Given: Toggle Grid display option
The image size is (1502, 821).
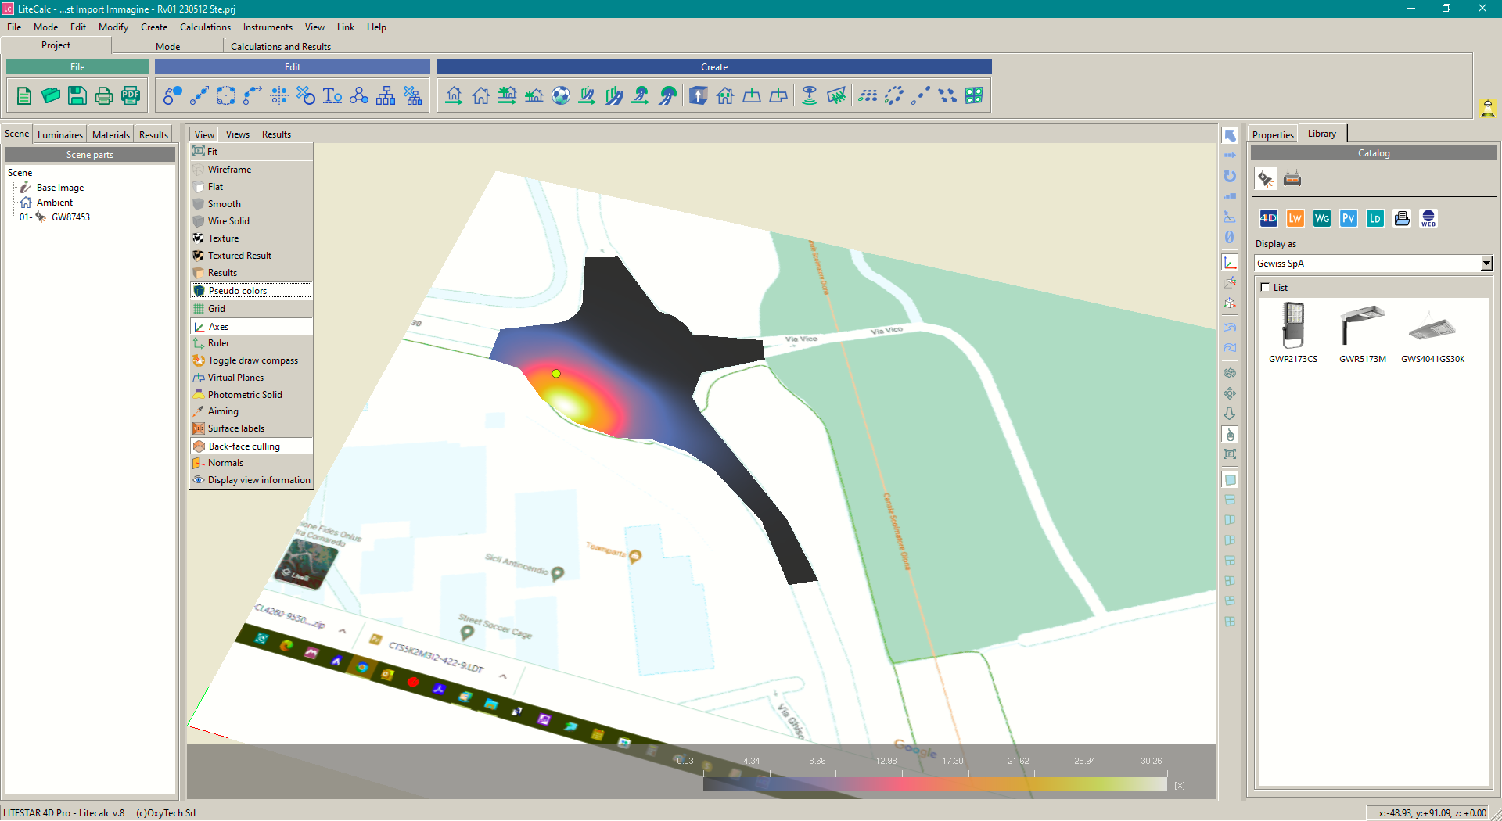Looking at the screenshot, I should (251, 308).
